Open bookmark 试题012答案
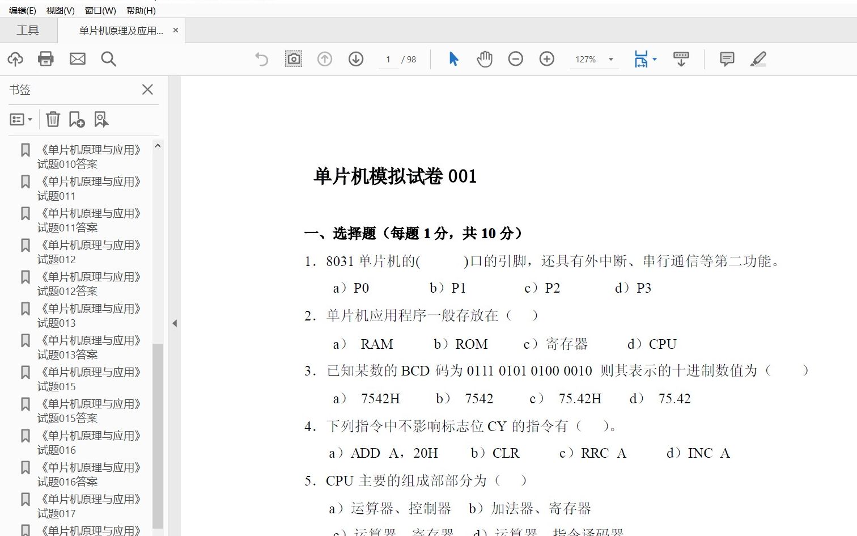The image size is (857, 536). 88,284
